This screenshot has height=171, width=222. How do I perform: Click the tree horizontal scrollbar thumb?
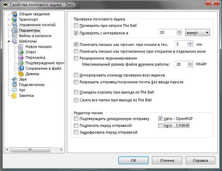coord(30,150)
